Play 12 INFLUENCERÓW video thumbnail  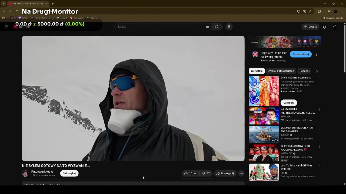[x=264, y=153]
